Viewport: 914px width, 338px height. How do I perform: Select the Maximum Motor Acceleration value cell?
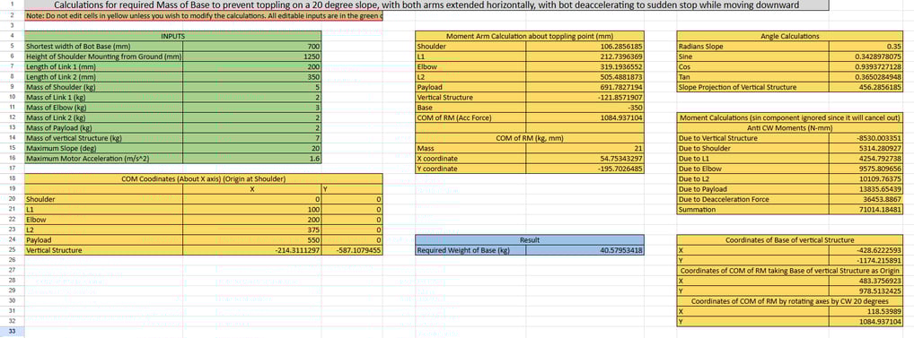point(251,158)
